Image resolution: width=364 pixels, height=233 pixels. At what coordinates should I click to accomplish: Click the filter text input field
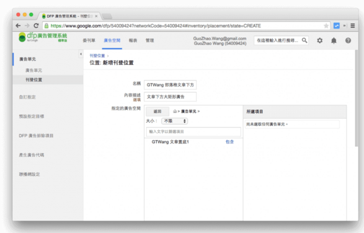193,131
